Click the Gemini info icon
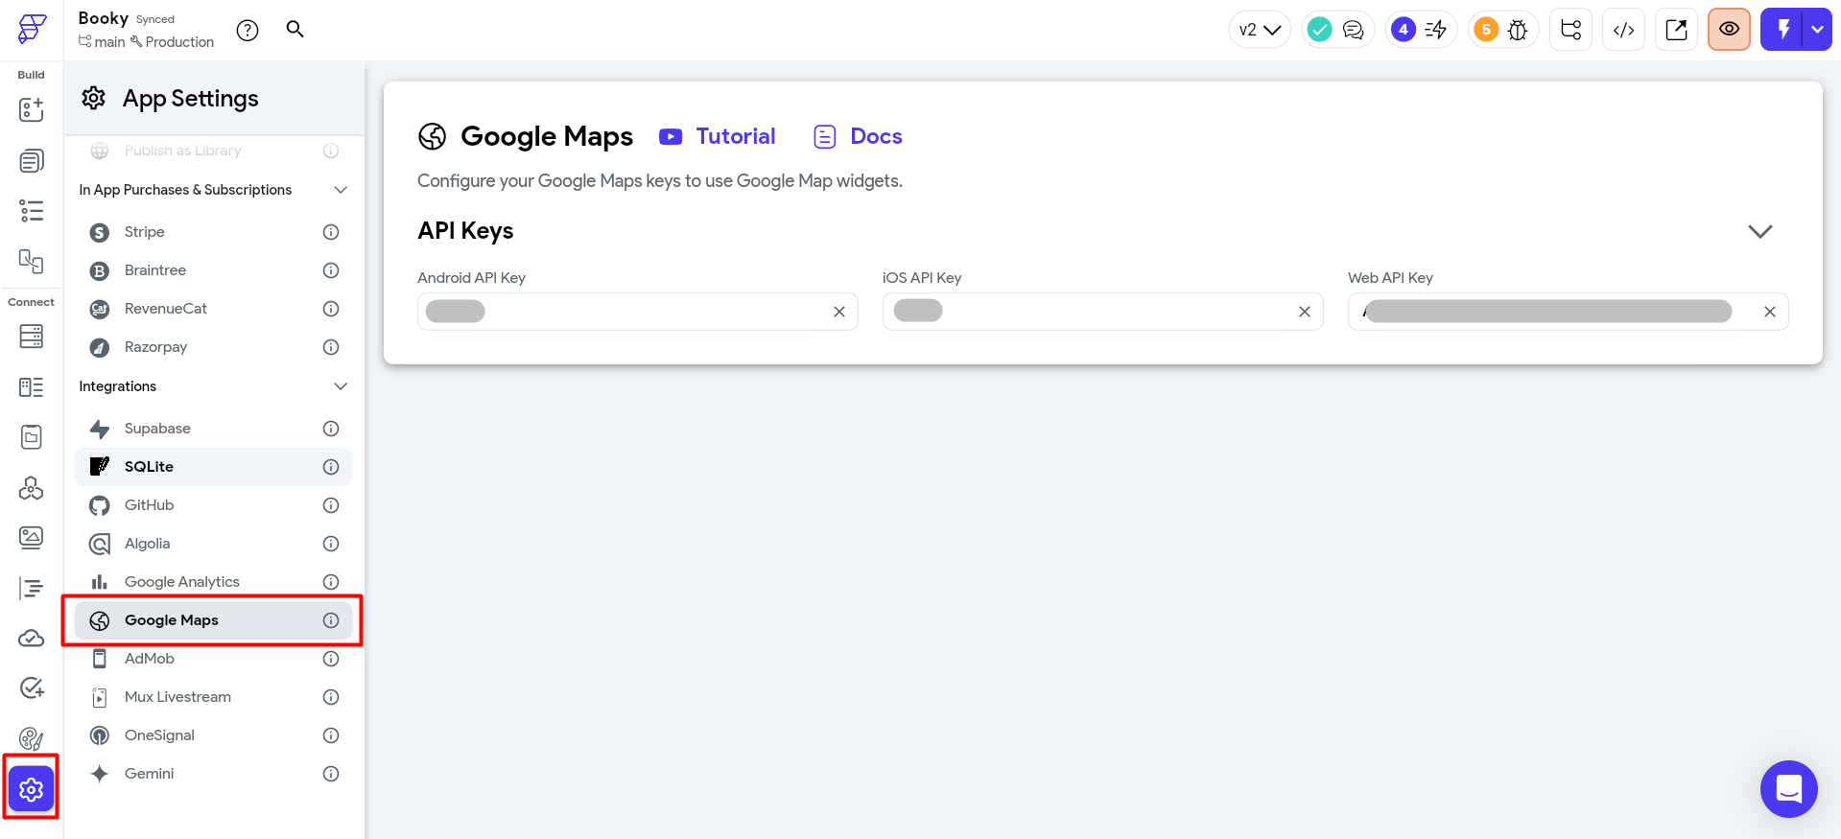Viewport: 1841px width, 839px height. (x=331, y=774)
